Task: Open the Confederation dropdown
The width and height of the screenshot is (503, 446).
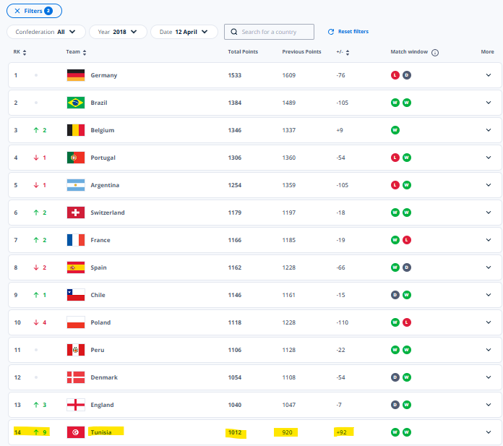Action: pos(46,32)
